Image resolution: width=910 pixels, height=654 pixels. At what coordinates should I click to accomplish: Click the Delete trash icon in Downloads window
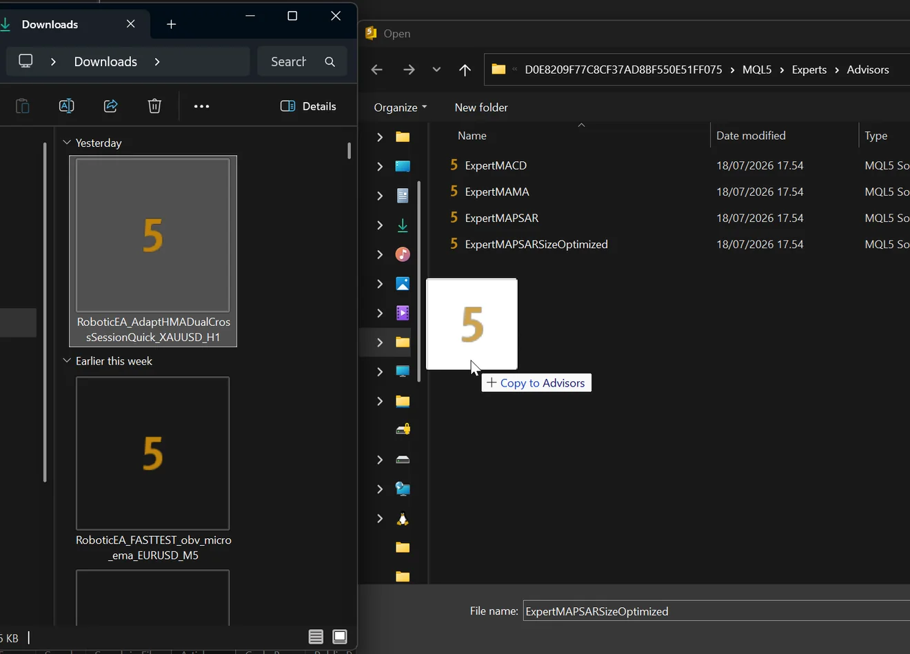click(154, 106)
